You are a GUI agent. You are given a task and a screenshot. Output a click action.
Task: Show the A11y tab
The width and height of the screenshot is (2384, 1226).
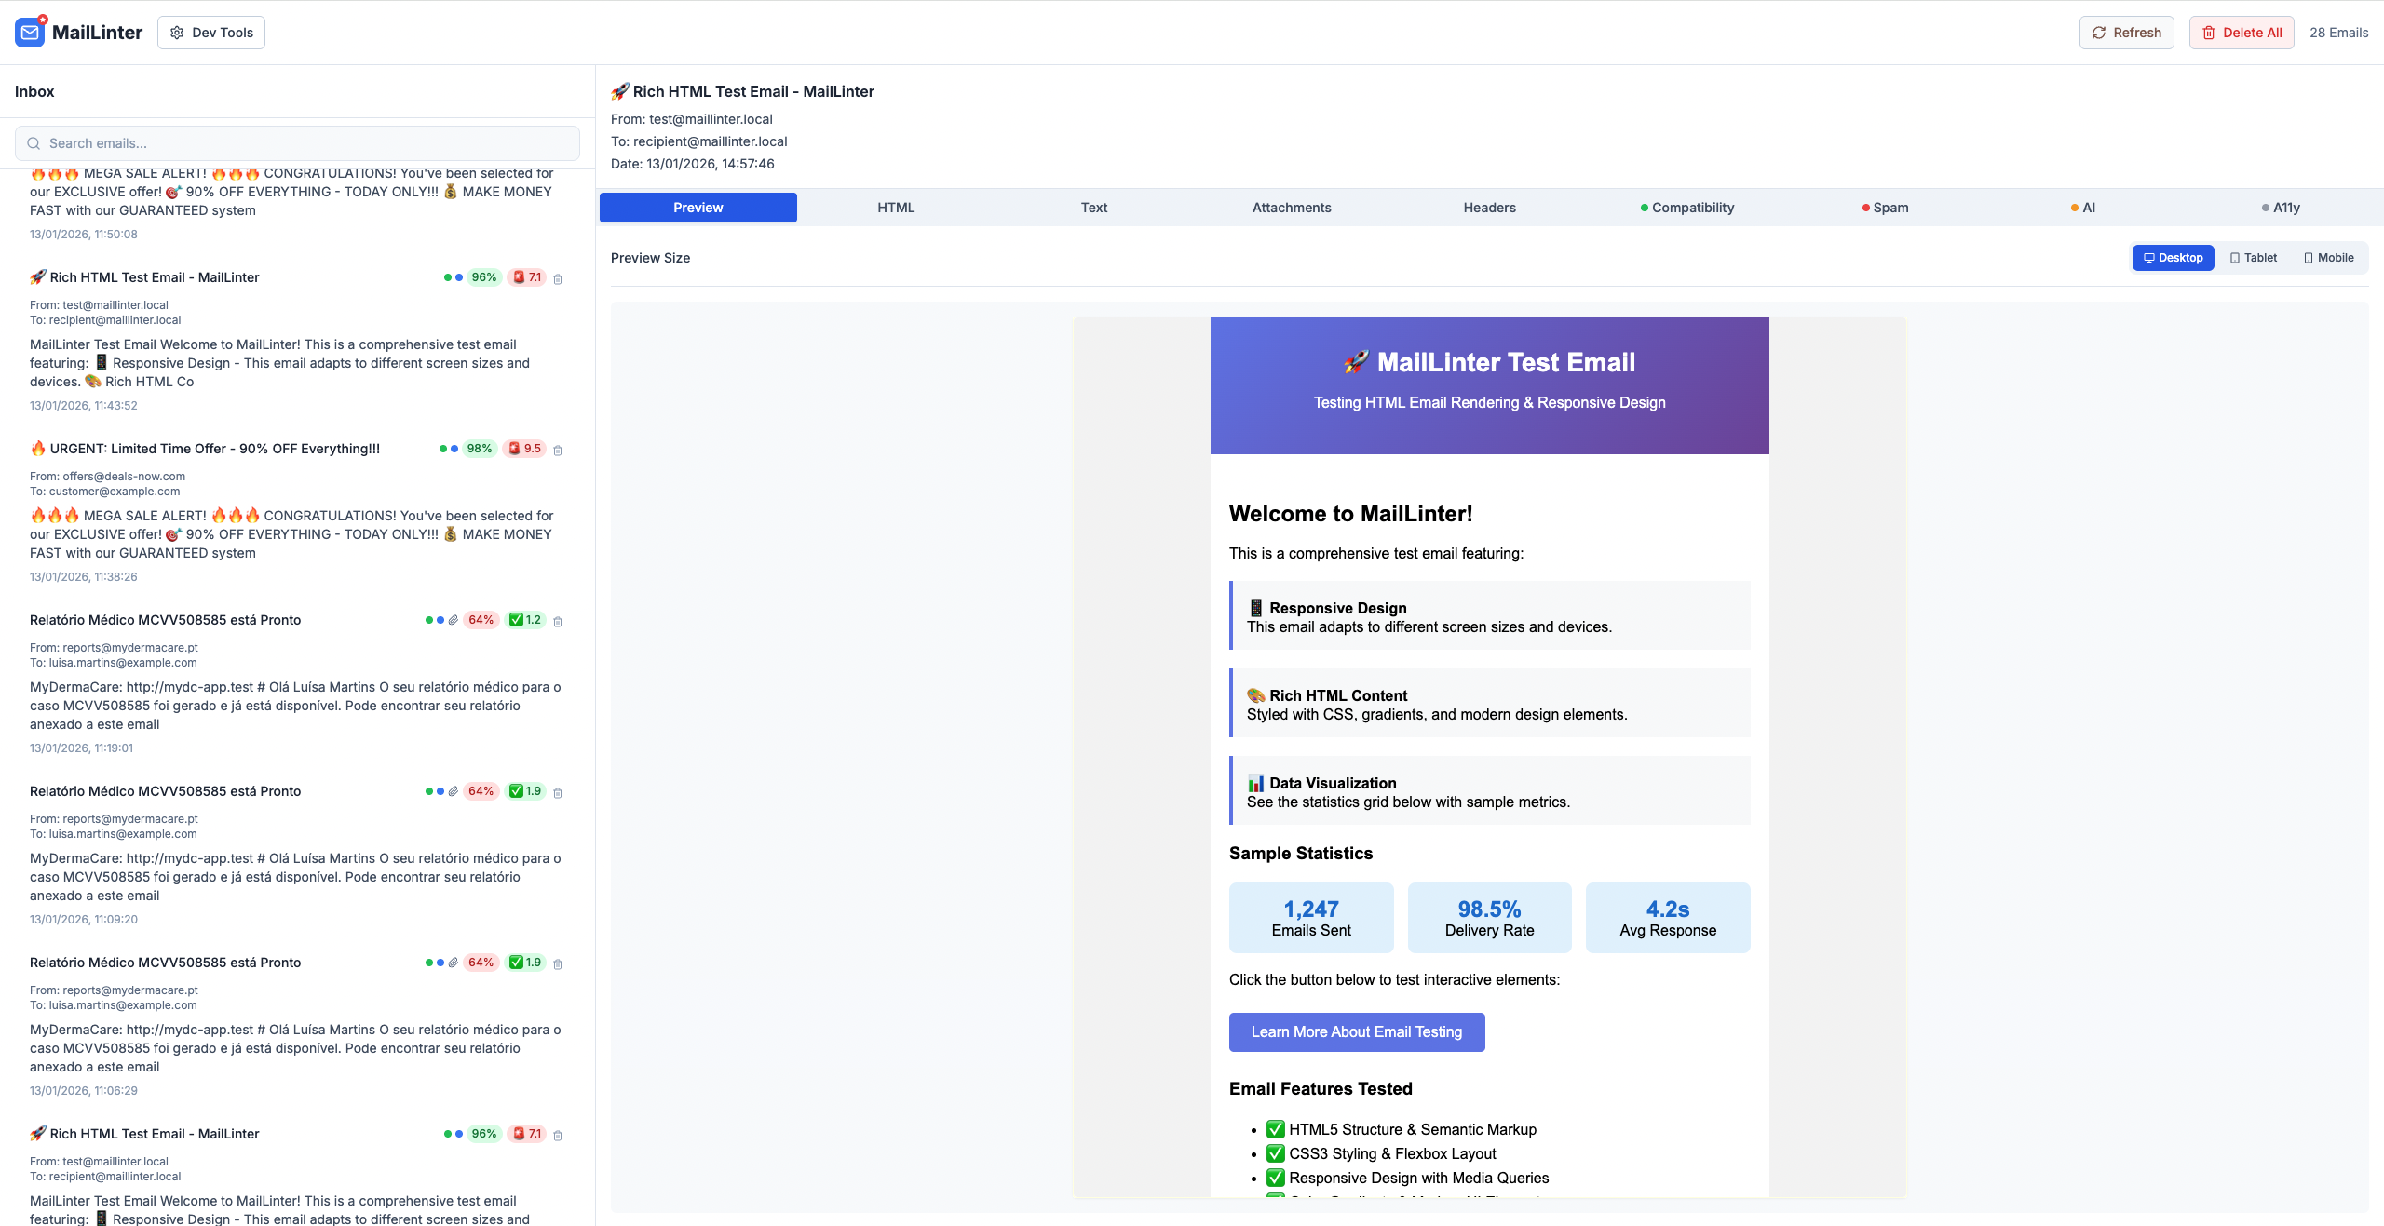tap(2281, 208)
